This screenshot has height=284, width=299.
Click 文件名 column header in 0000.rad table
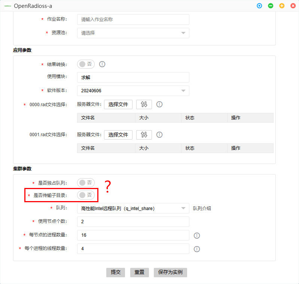coord(106,118)
